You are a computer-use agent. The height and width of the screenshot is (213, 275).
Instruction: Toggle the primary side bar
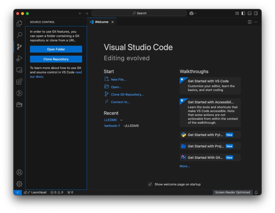[x=243, y=13]
